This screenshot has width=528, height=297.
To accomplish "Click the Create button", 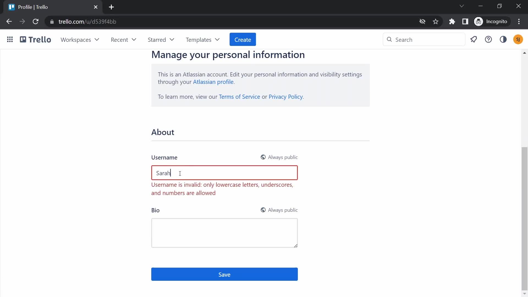I will (x=243, y=40).
